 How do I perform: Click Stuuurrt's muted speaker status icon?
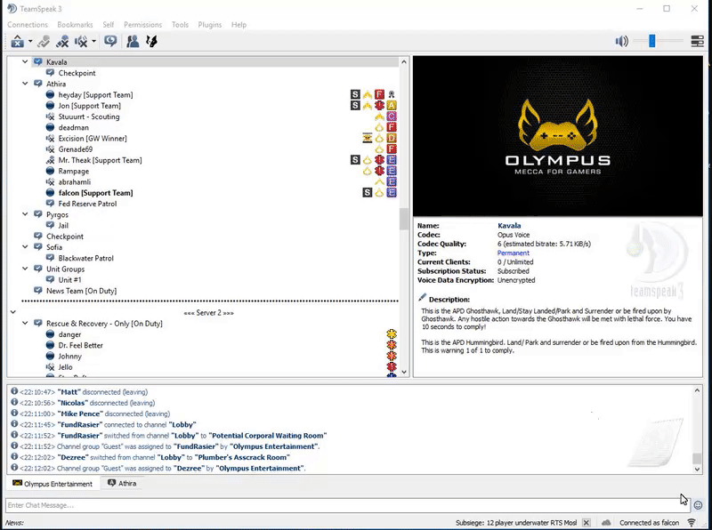50,116
